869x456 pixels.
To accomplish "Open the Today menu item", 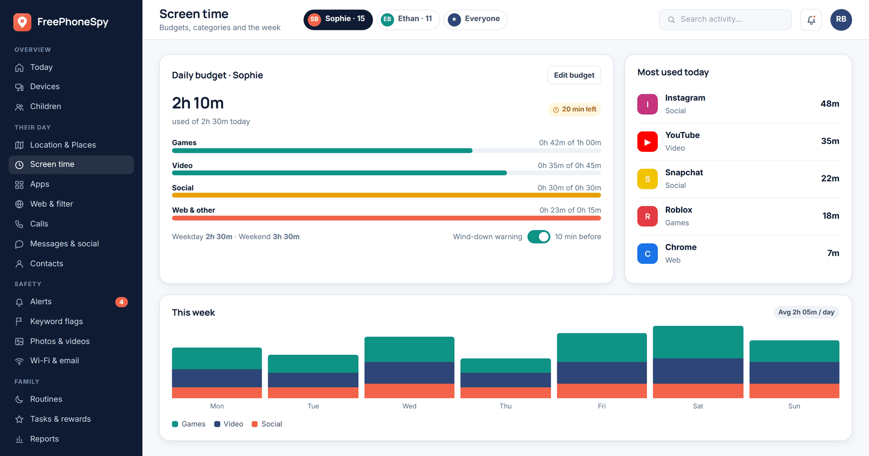I will coord(71,67).
